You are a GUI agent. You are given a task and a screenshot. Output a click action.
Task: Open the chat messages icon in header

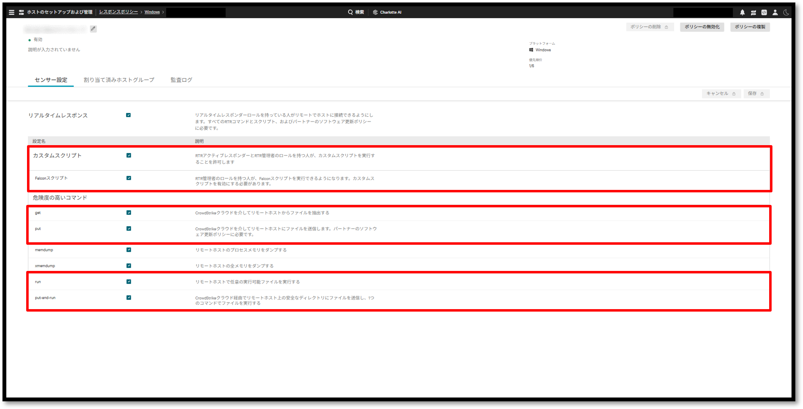pyautogui.click(x=753, y=13)
